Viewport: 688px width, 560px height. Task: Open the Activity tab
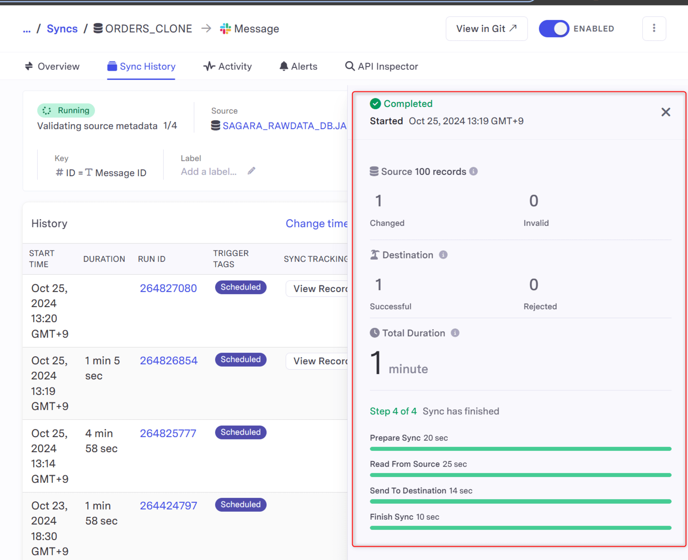pos(227,66)
